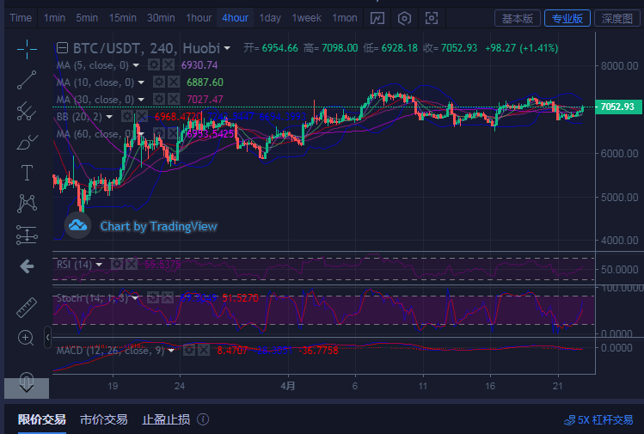644x434 pixels.
Task: Remove the RSI indicator
Action: pos(132,264)
